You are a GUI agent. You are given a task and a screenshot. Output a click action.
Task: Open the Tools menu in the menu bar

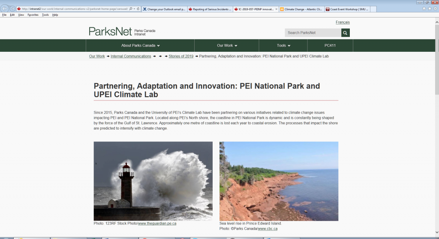click(x=45, y=15)
